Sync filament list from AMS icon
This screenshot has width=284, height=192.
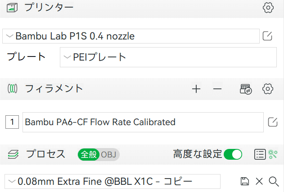pyautogui.click(x=246, y=89)
